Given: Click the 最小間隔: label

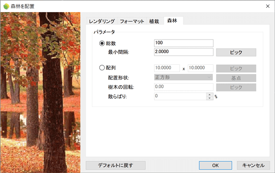Looking at the screenshot, I should point(118,52).
